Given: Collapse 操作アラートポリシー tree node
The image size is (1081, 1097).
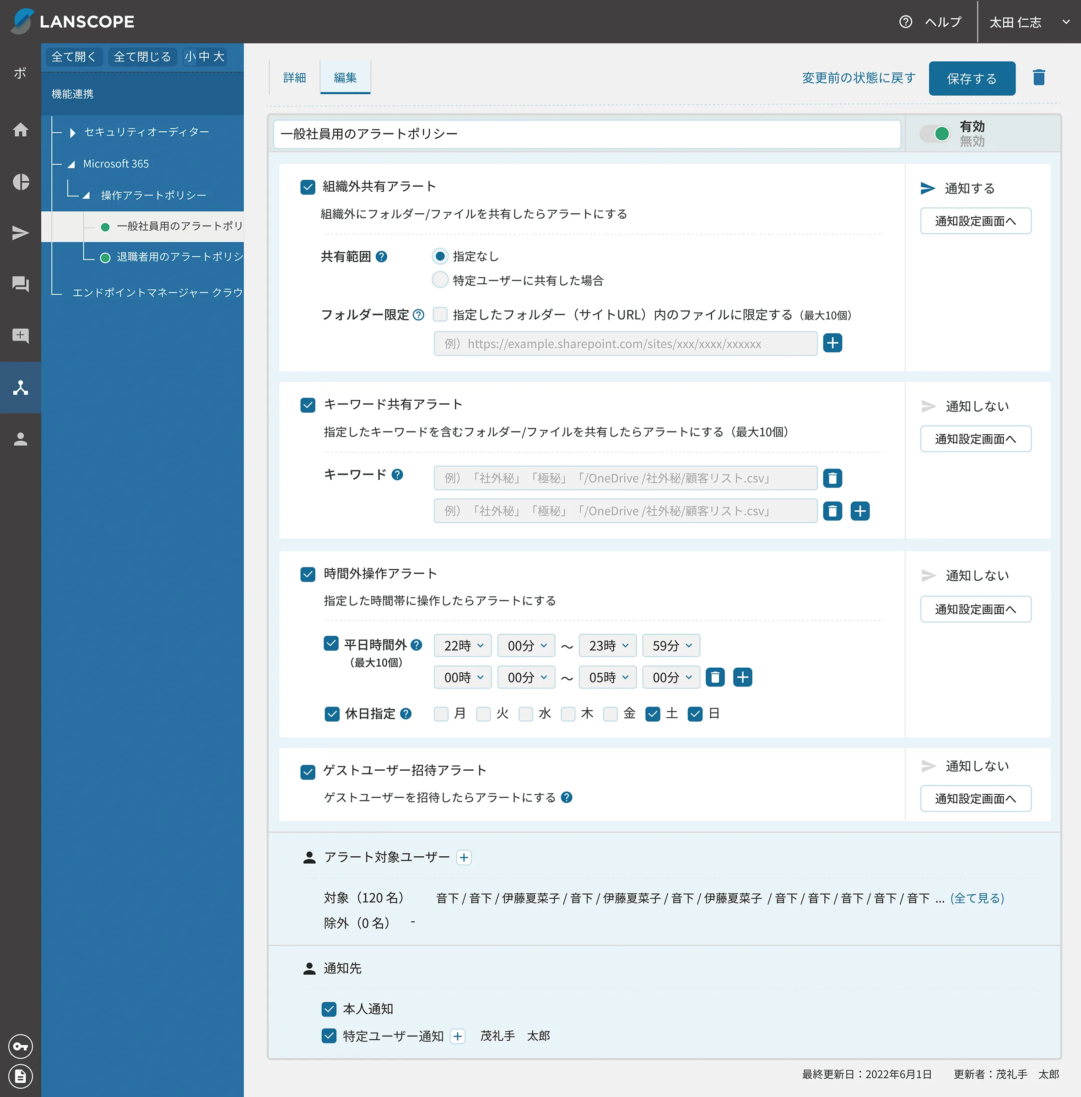Looking at the screenshot, I should 86,195.
